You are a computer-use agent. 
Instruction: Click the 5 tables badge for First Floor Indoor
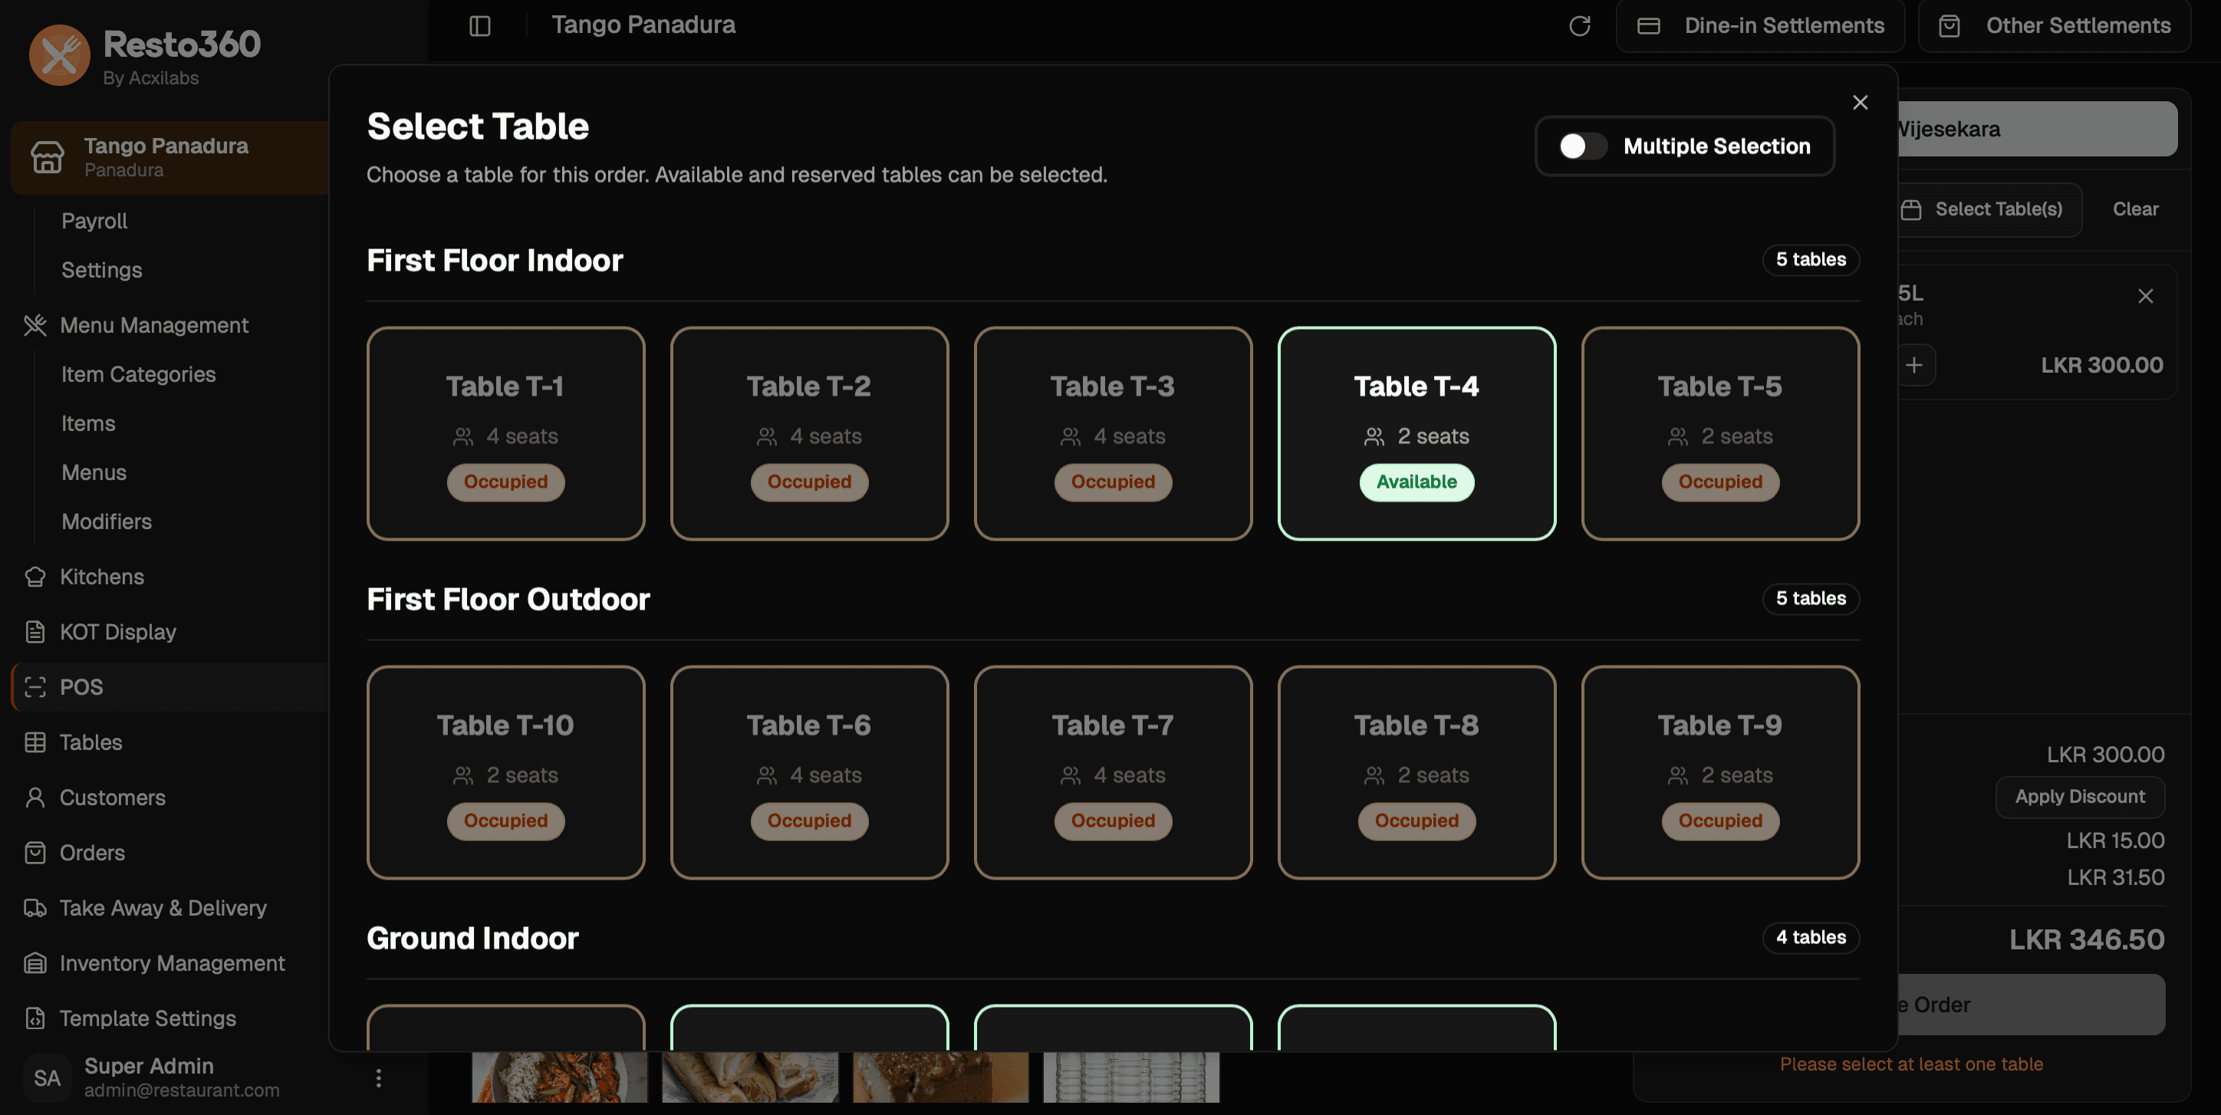1811,259
